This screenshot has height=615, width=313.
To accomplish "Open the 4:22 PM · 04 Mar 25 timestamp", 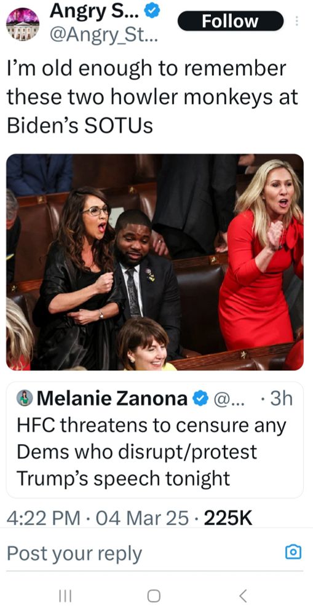I will (x=98, y=518).
